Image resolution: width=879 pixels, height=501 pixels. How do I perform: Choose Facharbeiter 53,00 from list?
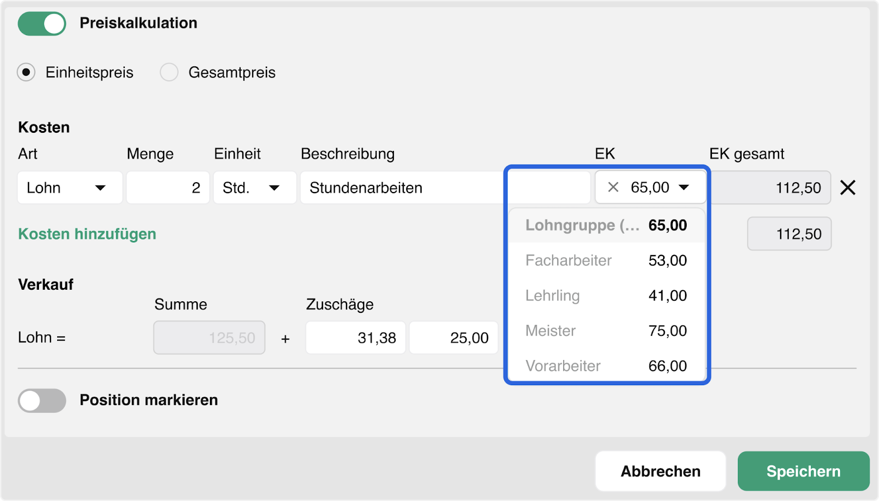[607, 261]
